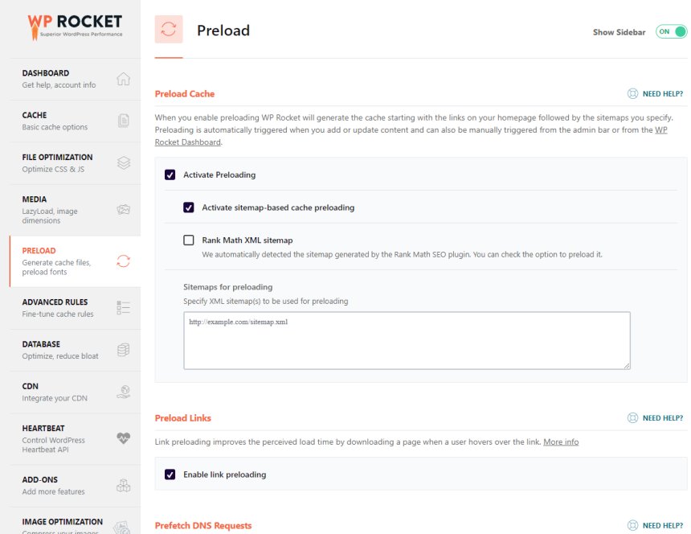
Task: Click the Media image icon
Action: pos(123,209)
